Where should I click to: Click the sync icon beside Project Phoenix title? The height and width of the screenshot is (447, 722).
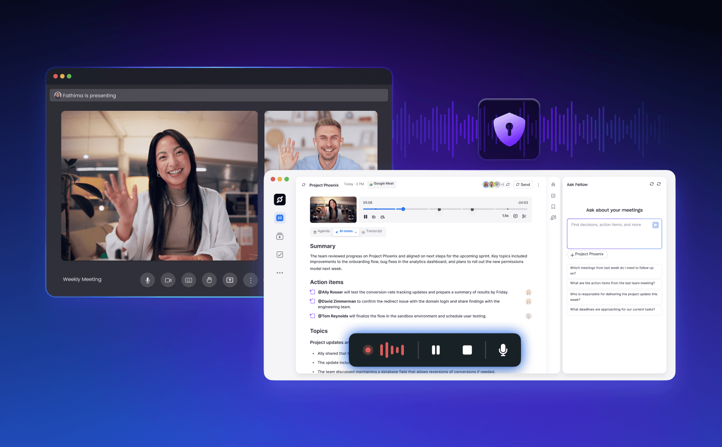tap(304, 185)
